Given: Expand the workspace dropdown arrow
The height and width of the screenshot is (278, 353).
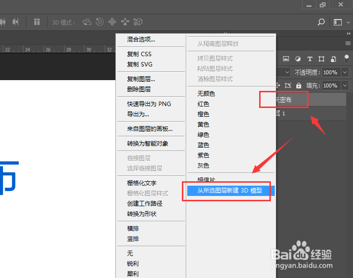Looking at the screenshot, I should (348, 22).
